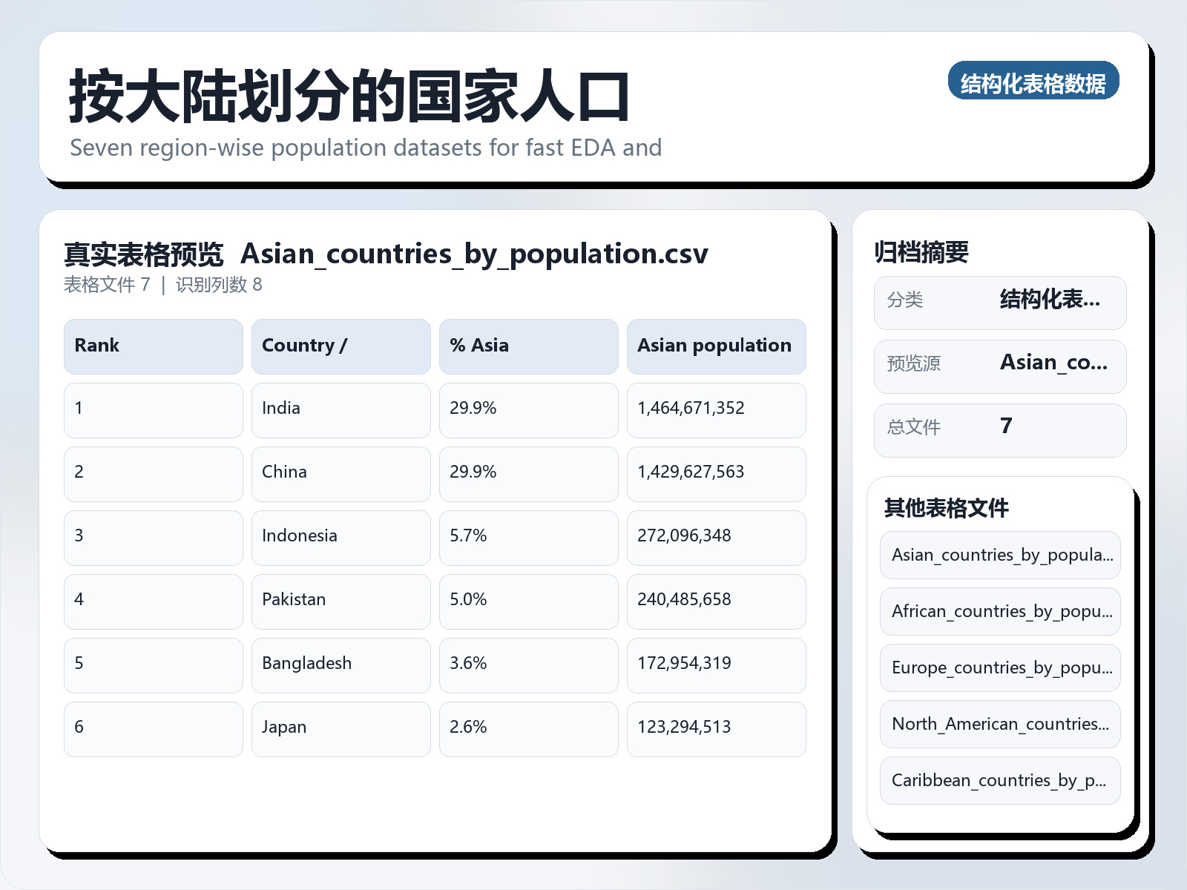Click the % Asia column header
This screenshot has width=1187, height=890.
[x=528, y=346]
